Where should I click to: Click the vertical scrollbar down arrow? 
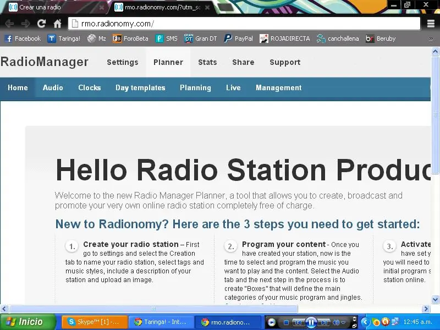click(435, 299)
